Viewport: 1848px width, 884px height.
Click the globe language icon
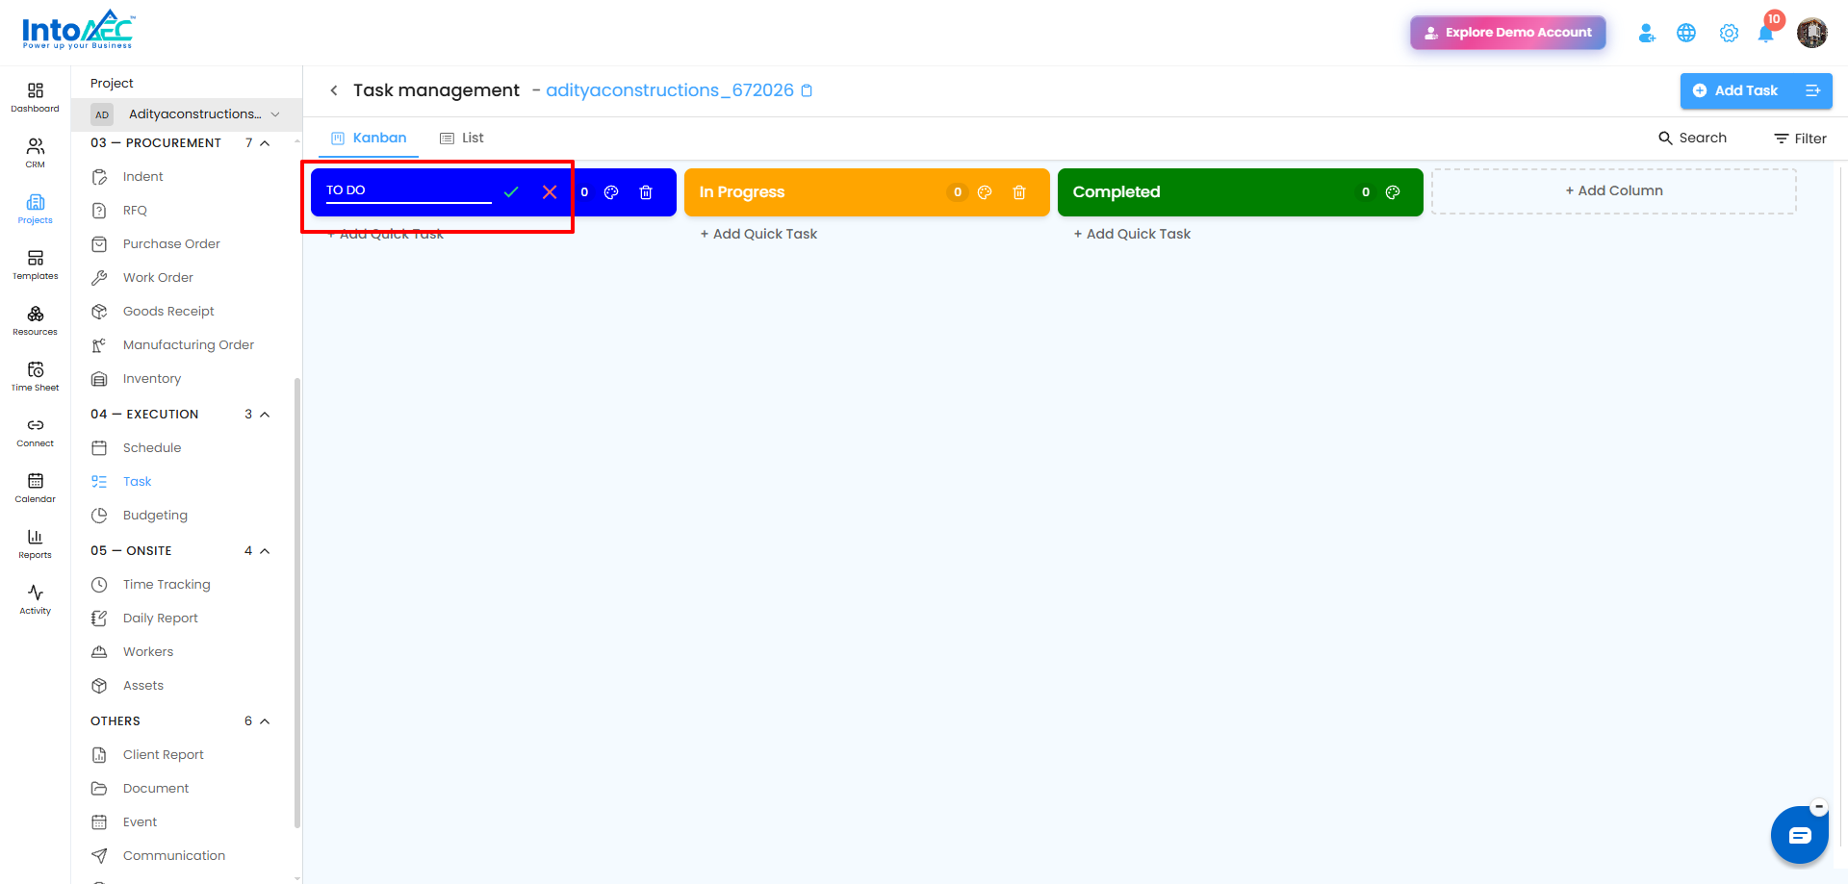click(1686, 34)
